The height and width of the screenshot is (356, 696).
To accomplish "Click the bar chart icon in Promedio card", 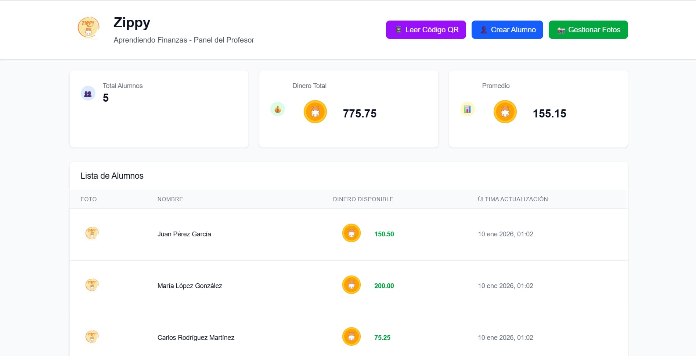I will pyautogui.click(x=467, y=108).
